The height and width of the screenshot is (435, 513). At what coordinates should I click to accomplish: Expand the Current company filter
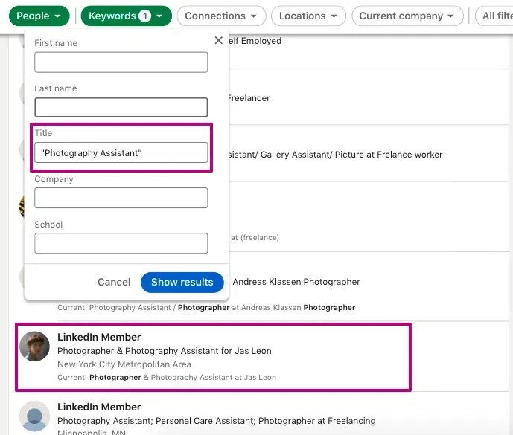pyautogui.click(x=407, y=16)
